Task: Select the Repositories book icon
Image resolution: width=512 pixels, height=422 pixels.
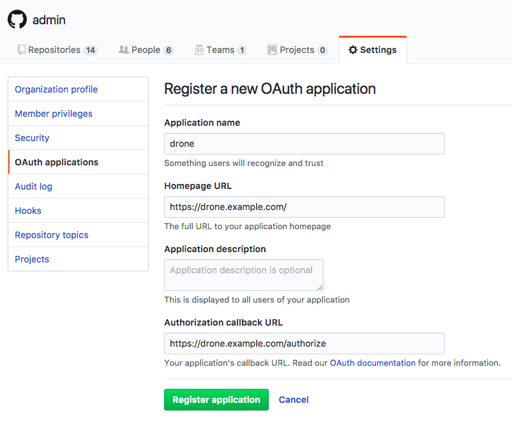Action: (22, 49)
